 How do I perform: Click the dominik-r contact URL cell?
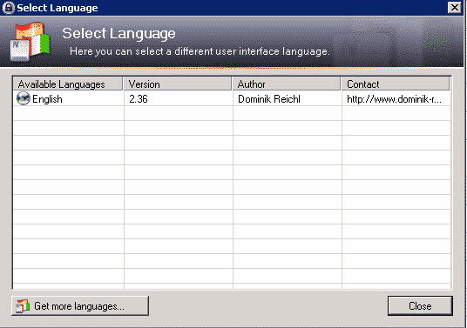tap(396, 98)
